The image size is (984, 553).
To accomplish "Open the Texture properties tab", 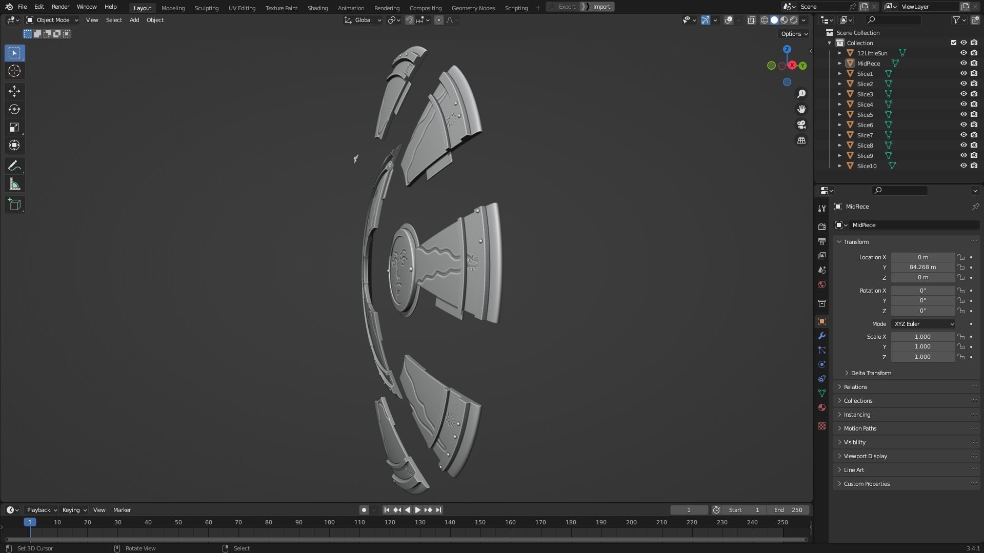I will coord(822,426).
